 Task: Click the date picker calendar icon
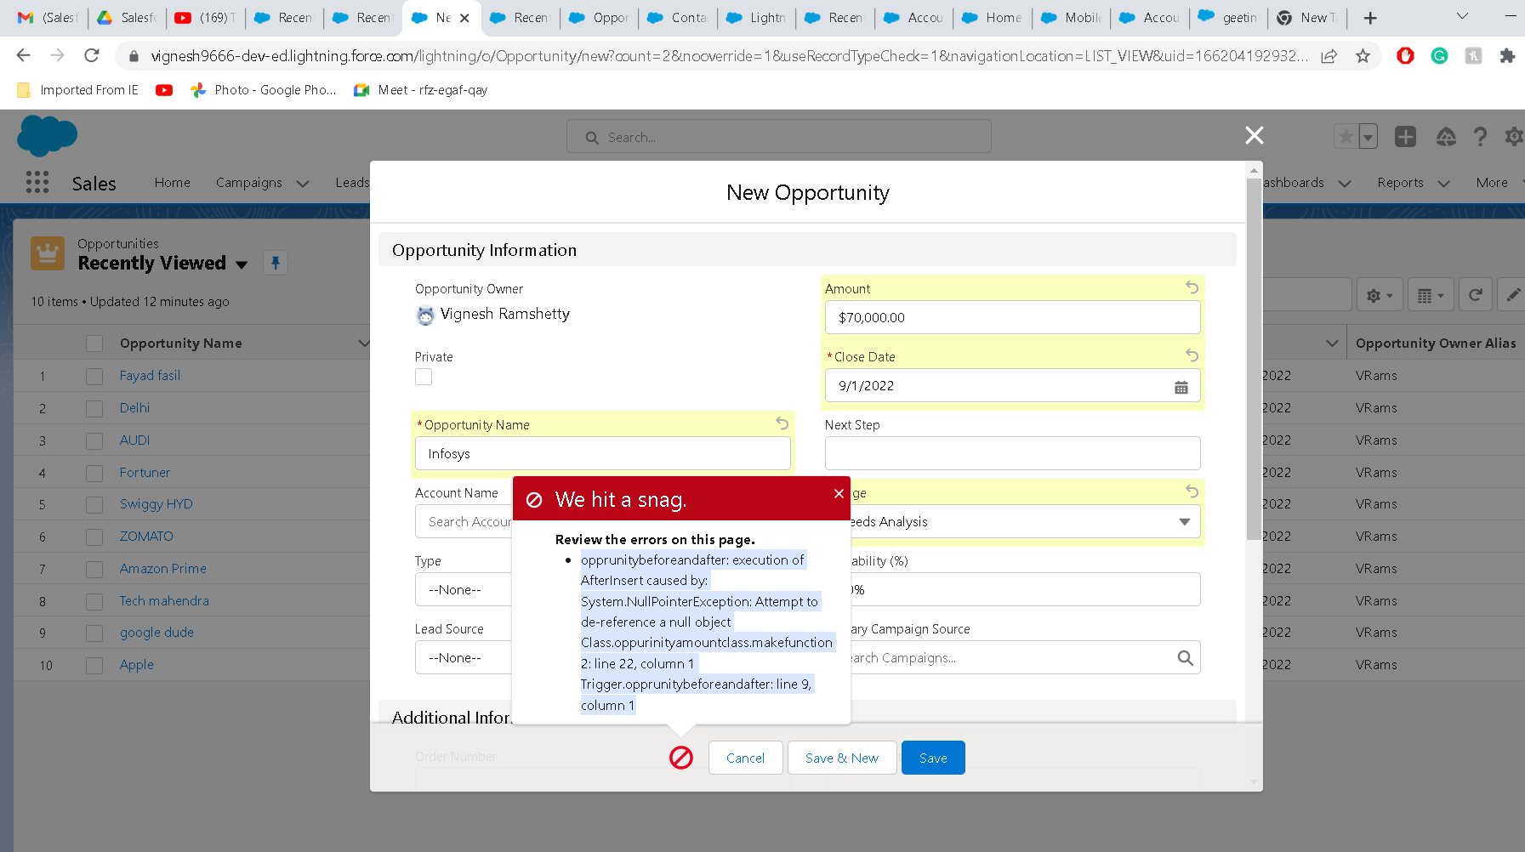coord(1181,387)
